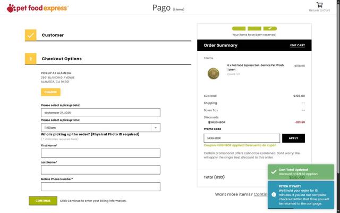Click the NEIGHBOR discount amount
Viewport: 340px width, 213px height.
pyautogui.click(x=300, y=122)
